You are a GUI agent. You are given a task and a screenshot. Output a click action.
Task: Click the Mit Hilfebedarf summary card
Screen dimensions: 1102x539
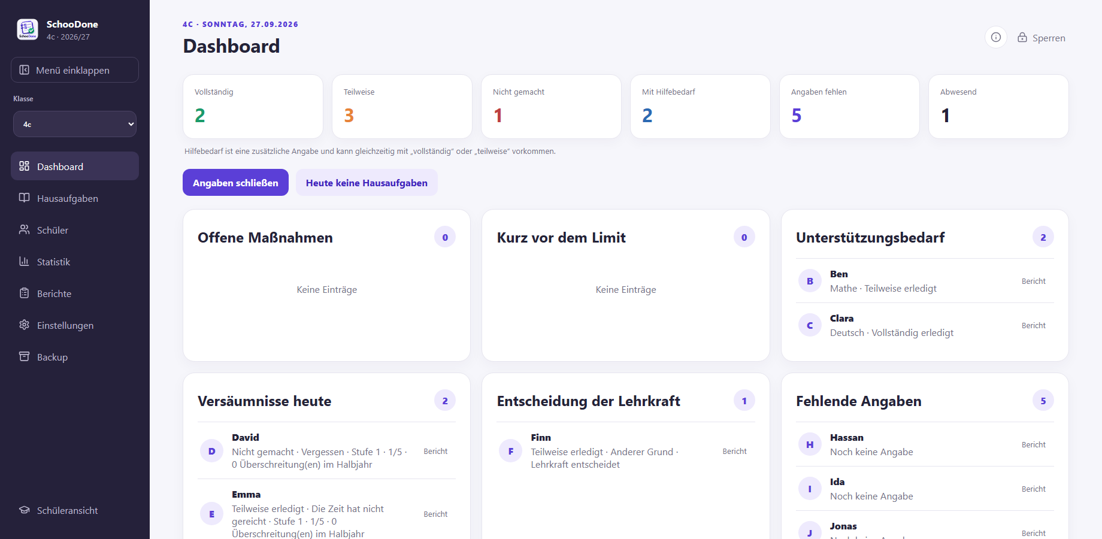[700, 107]
